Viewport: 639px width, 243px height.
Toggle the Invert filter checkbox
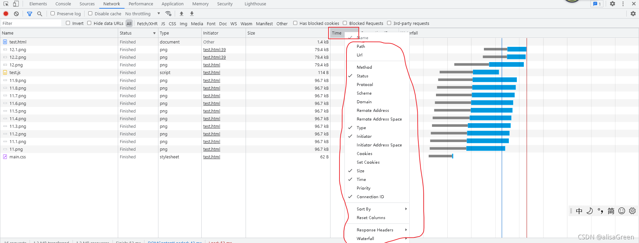point(68,23)
